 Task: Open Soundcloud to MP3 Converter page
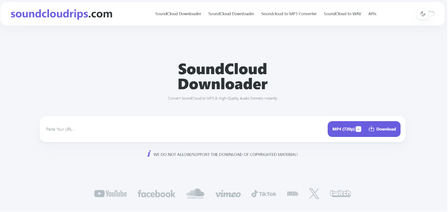[289, 14]
